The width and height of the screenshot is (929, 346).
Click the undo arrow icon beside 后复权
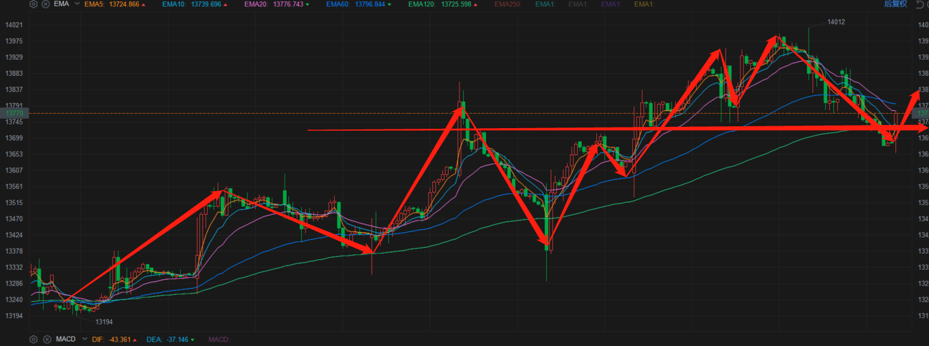(920, 4)
